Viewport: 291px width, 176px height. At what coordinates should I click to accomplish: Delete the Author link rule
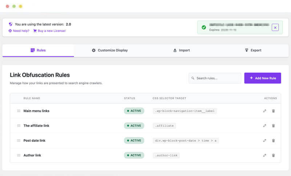(x=274, y=155)
